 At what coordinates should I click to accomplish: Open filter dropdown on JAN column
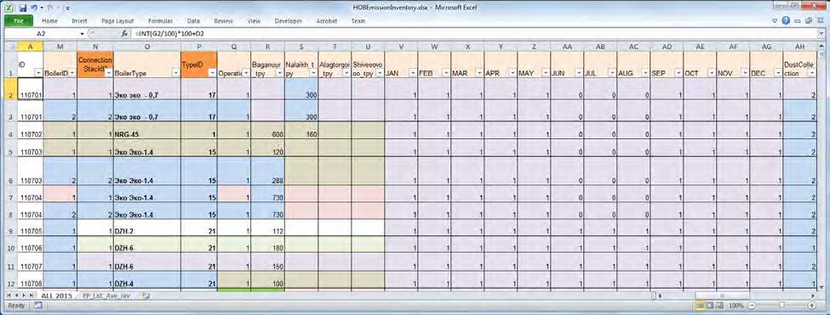[412, 74]
